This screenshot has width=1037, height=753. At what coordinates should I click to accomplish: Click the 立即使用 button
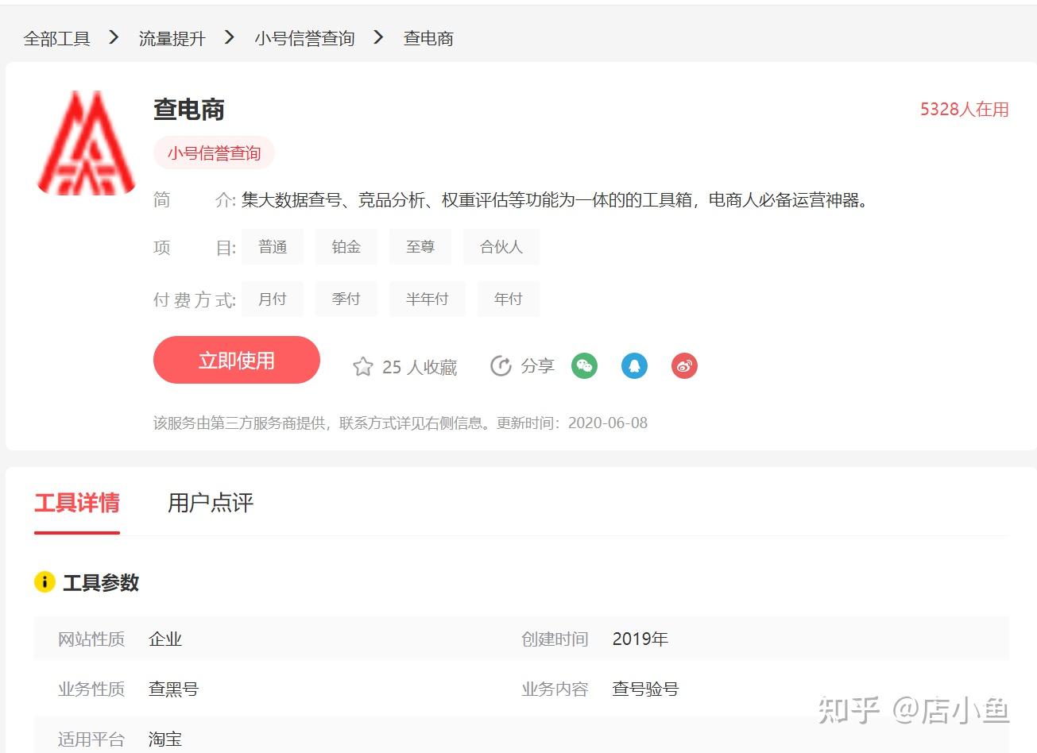[237, 360]
